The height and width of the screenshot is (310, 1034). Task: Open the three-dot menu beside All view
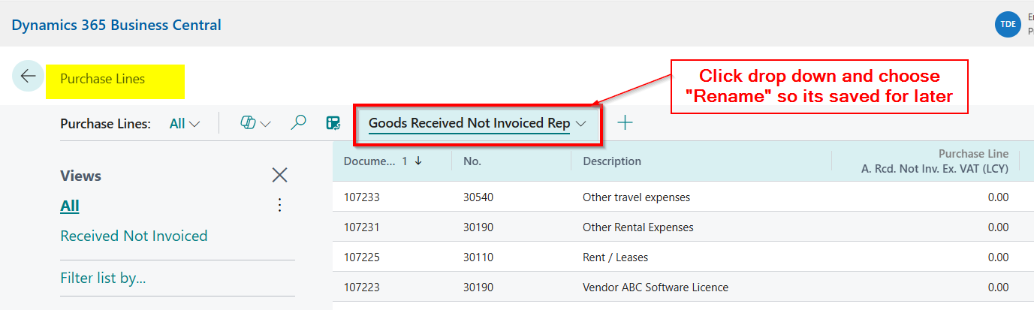[279, 205]
